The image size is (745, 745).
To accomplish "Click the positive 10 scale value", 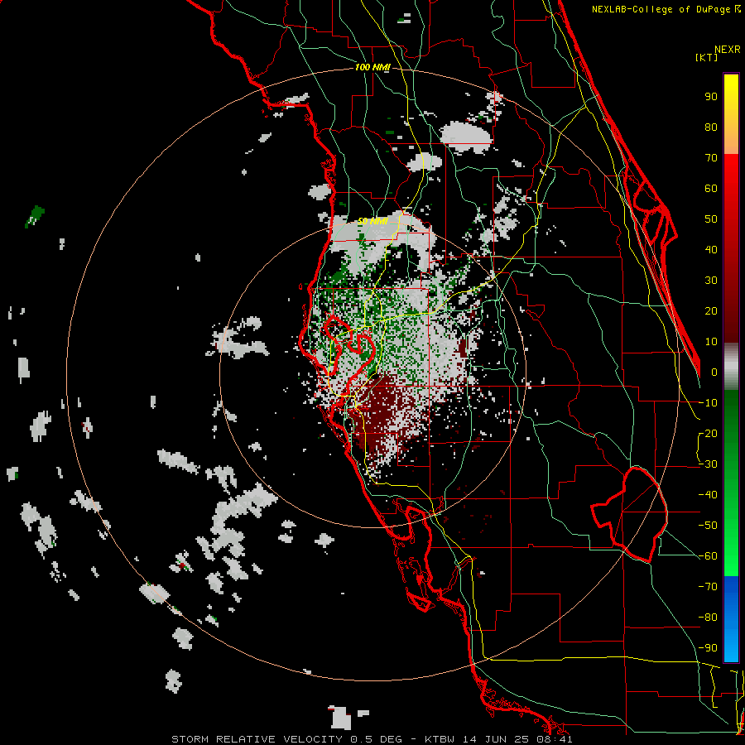I will [711, 342].
